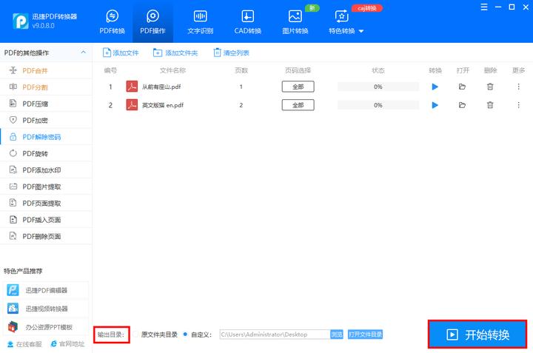This screenshot has width=533, height=353.
Task: Click the output directory path field
Action: point(275,334)
